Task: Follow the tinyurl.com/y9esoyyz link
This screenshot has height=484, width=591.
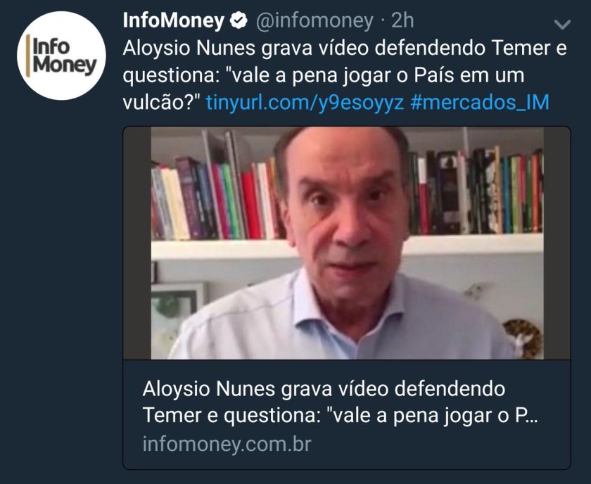Action: tap(305, 103)
